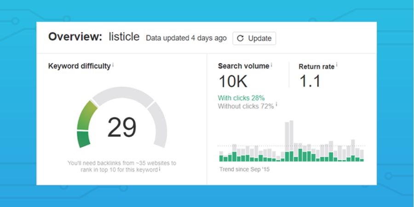Click the light green gauge segment
This screenshot has height=207, width=414.
click(86, 115)
